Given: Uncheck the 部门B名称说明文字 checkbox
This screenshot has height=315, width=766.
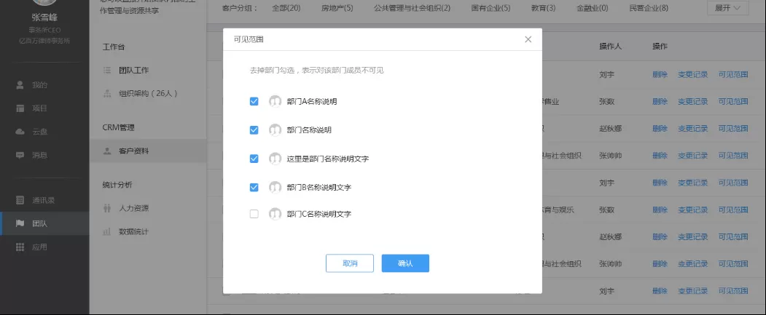Looking at the screenshot, I should [254, 187].
